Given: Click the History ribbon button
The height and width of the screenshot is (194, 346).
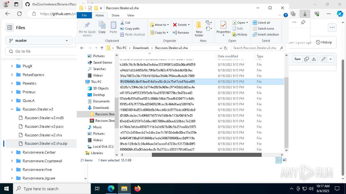Looking at the screenshot, I should (240, 34).
